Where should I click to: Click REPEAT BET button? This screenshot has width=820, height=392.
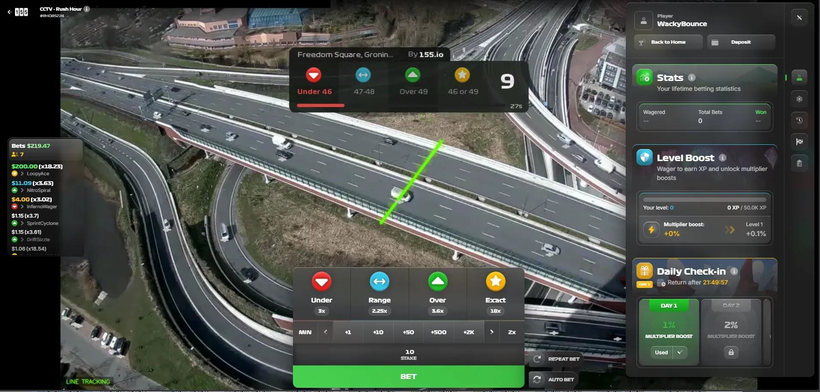point(556,359)
